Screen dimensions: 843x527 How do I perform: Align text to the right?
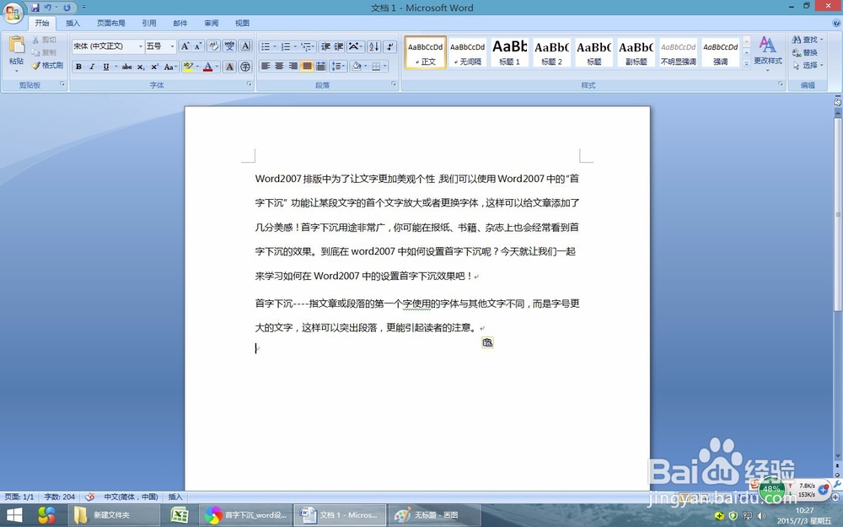click(x=293, y=66)
